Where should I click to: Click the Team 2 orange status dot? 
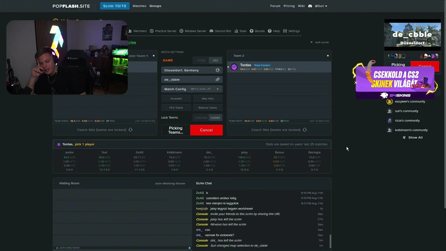click(328, 56)
